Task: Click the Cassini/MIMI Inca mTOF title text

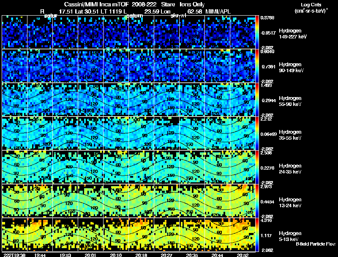Action: tap(96, 4)
